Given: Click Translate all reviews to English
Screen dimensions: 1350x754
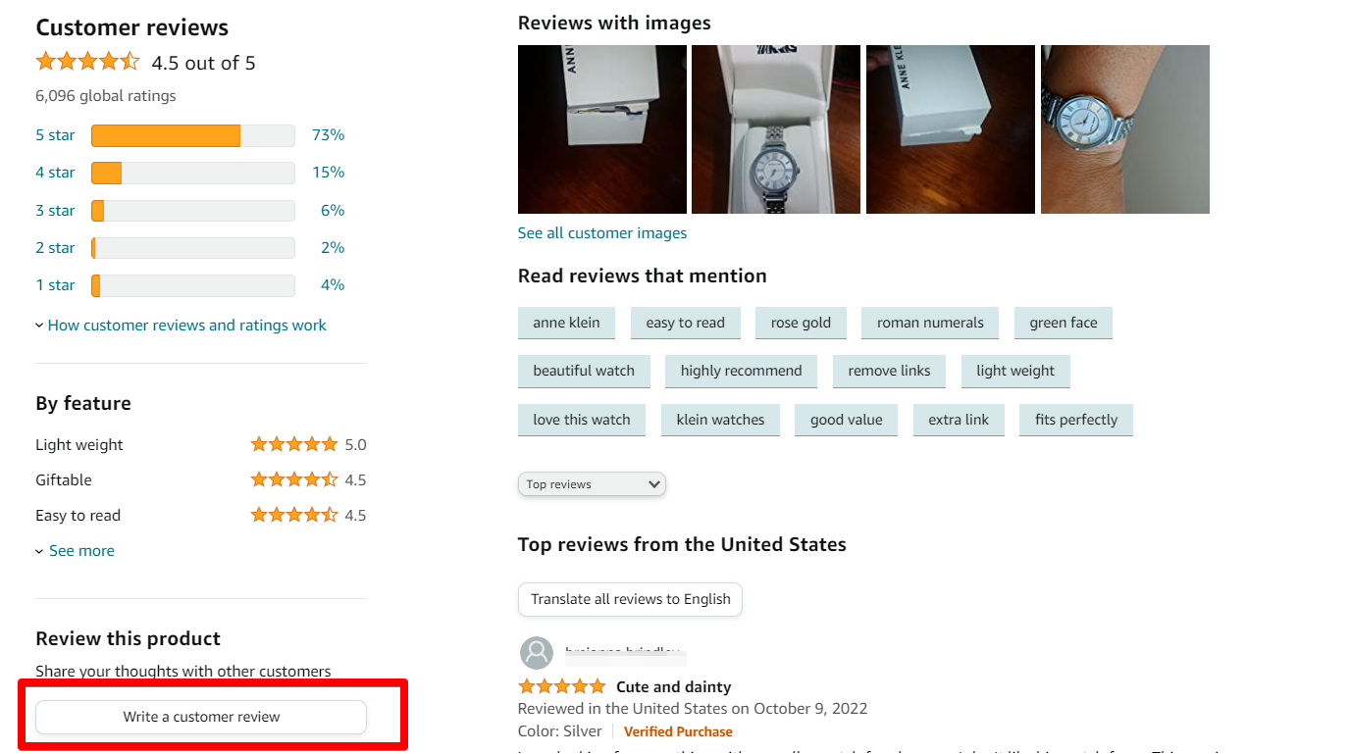Looking at the screenshot, I should pos(629,599).
